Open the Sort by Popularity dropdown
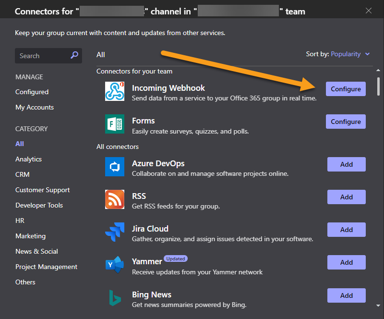 point(350,54)
